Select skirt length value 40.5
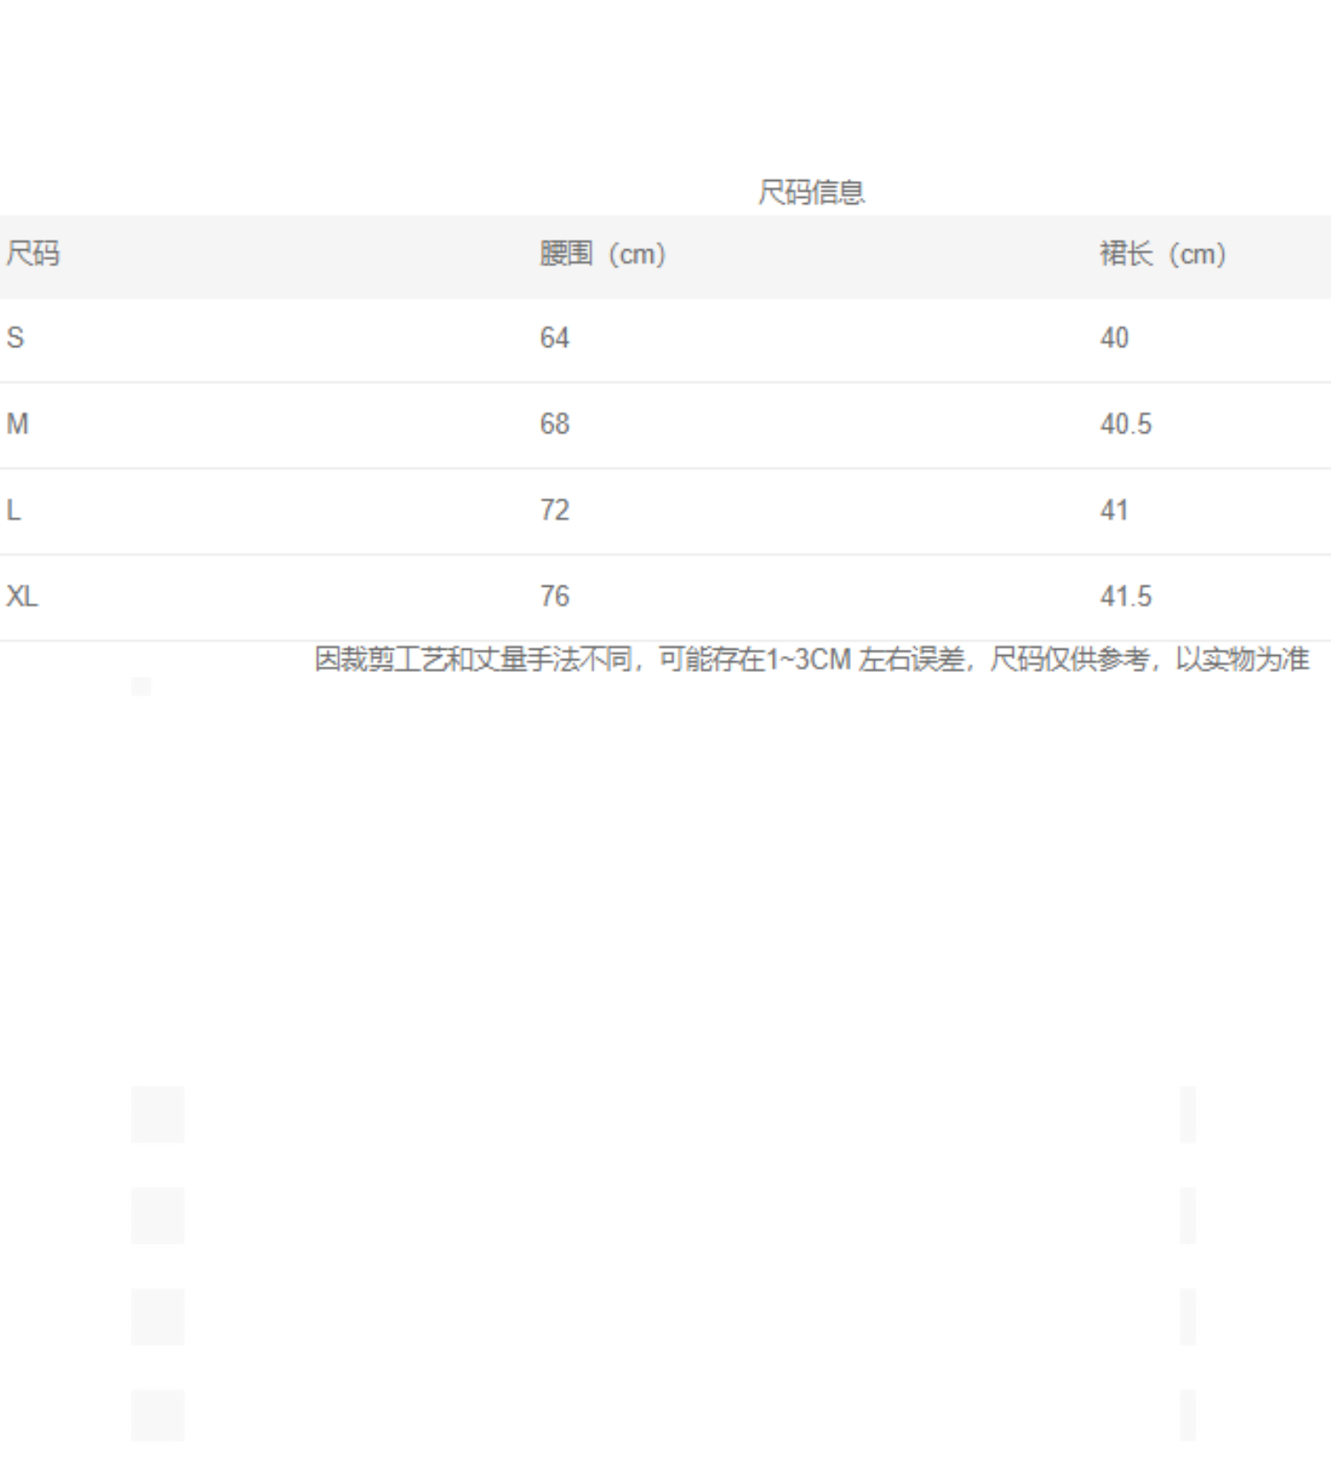The width and height of the screenshot is (1331, 1459). 1126,424
